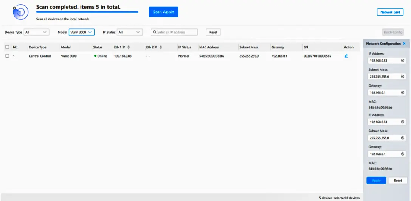Clear the first Subnet Mask field in the panel
Screen dimensions: 411x201
point(402,76)
